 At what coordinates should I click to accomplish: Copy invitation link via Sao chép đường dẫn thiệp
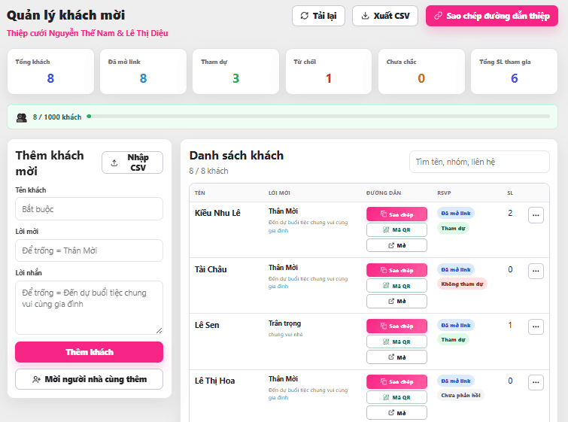[492, 16]
